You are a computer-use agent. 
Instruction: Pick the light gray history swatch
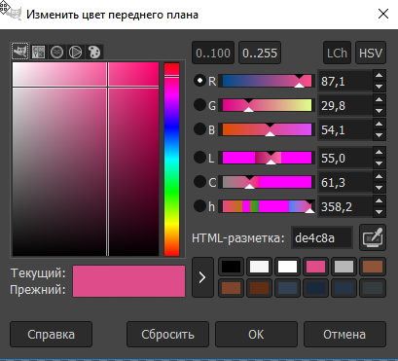tap(344, 267)
